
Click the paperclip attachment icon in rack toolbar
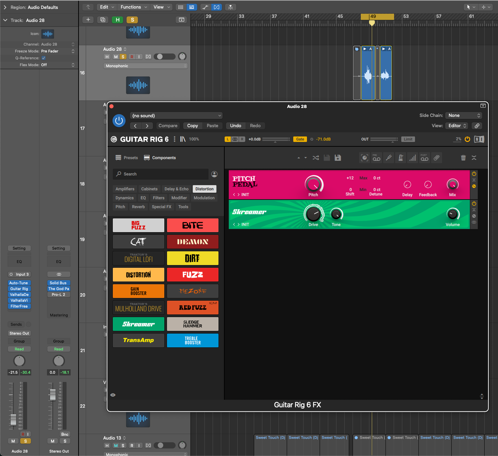437,158
